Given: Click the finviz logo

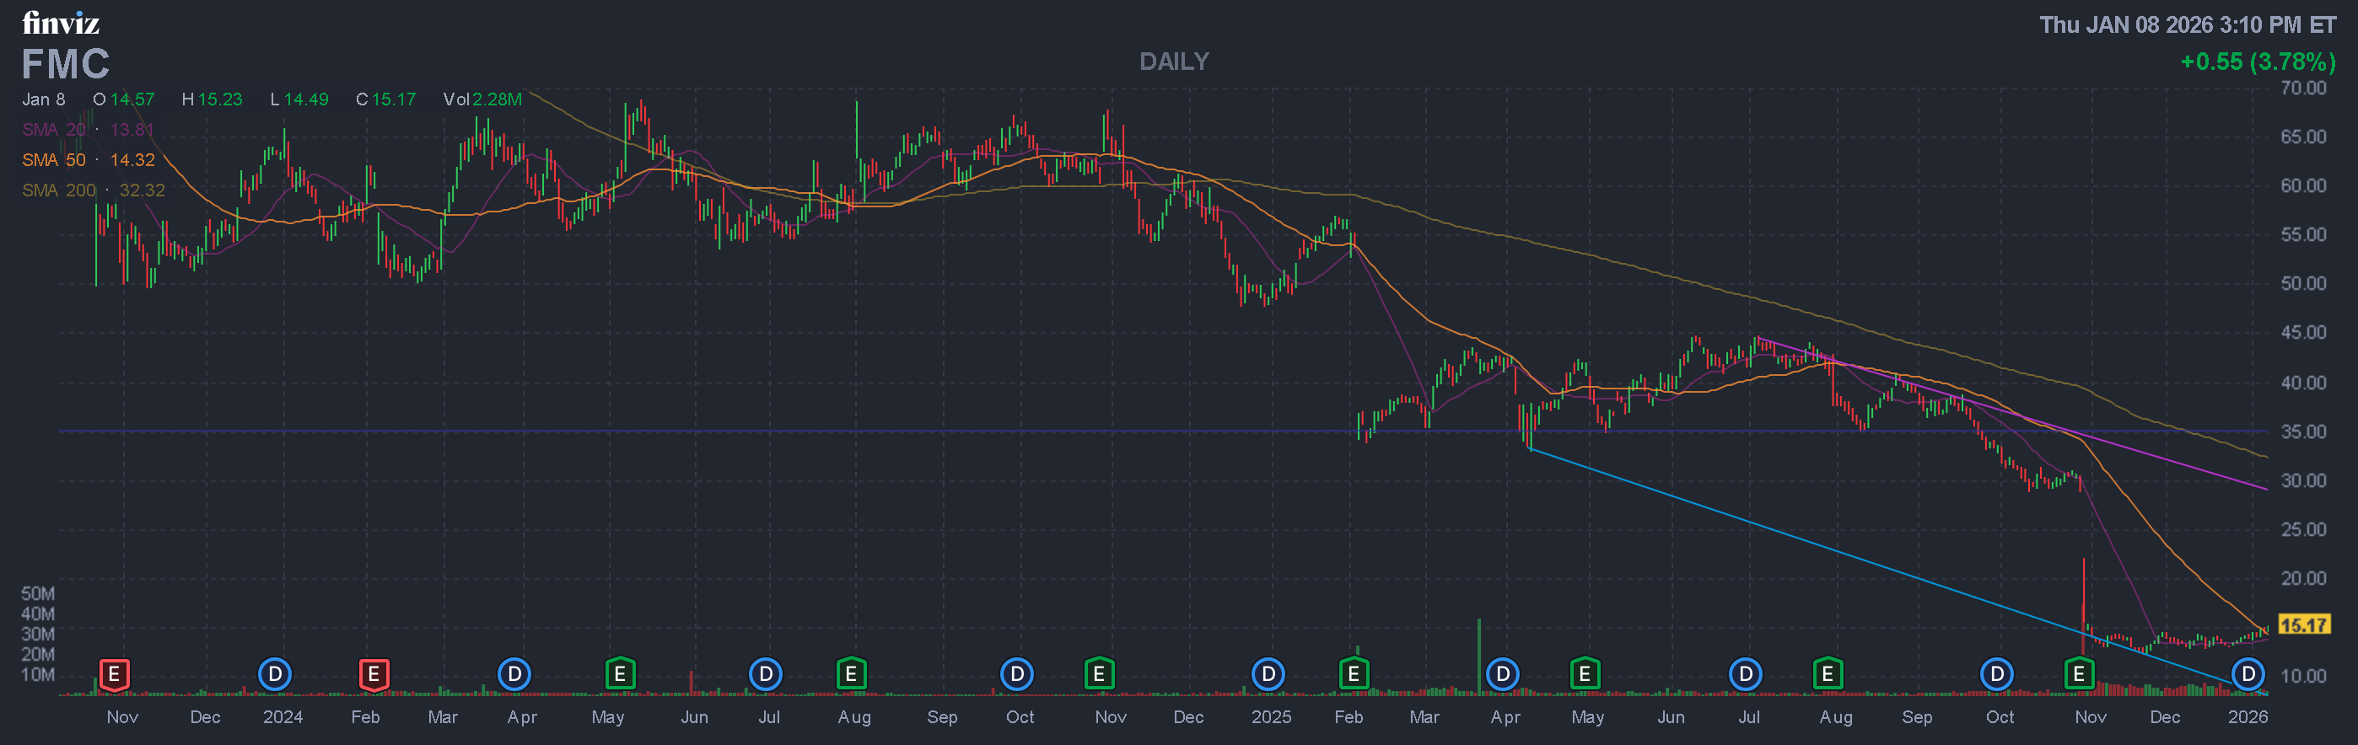Looking at the screenshot, I should tap(61, 22).
